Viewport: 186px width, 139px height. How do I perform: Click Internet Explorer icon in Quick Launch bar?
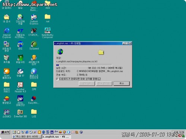[x=27, y=132]
